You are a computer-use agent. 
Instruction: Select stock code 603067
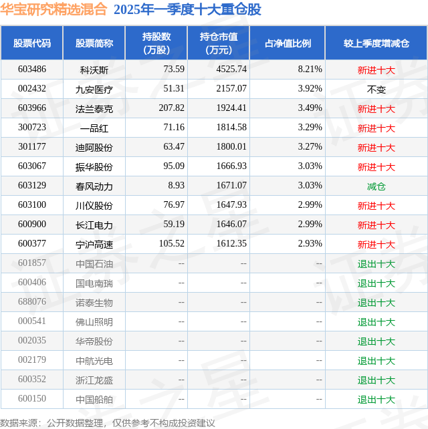(32, 166)
